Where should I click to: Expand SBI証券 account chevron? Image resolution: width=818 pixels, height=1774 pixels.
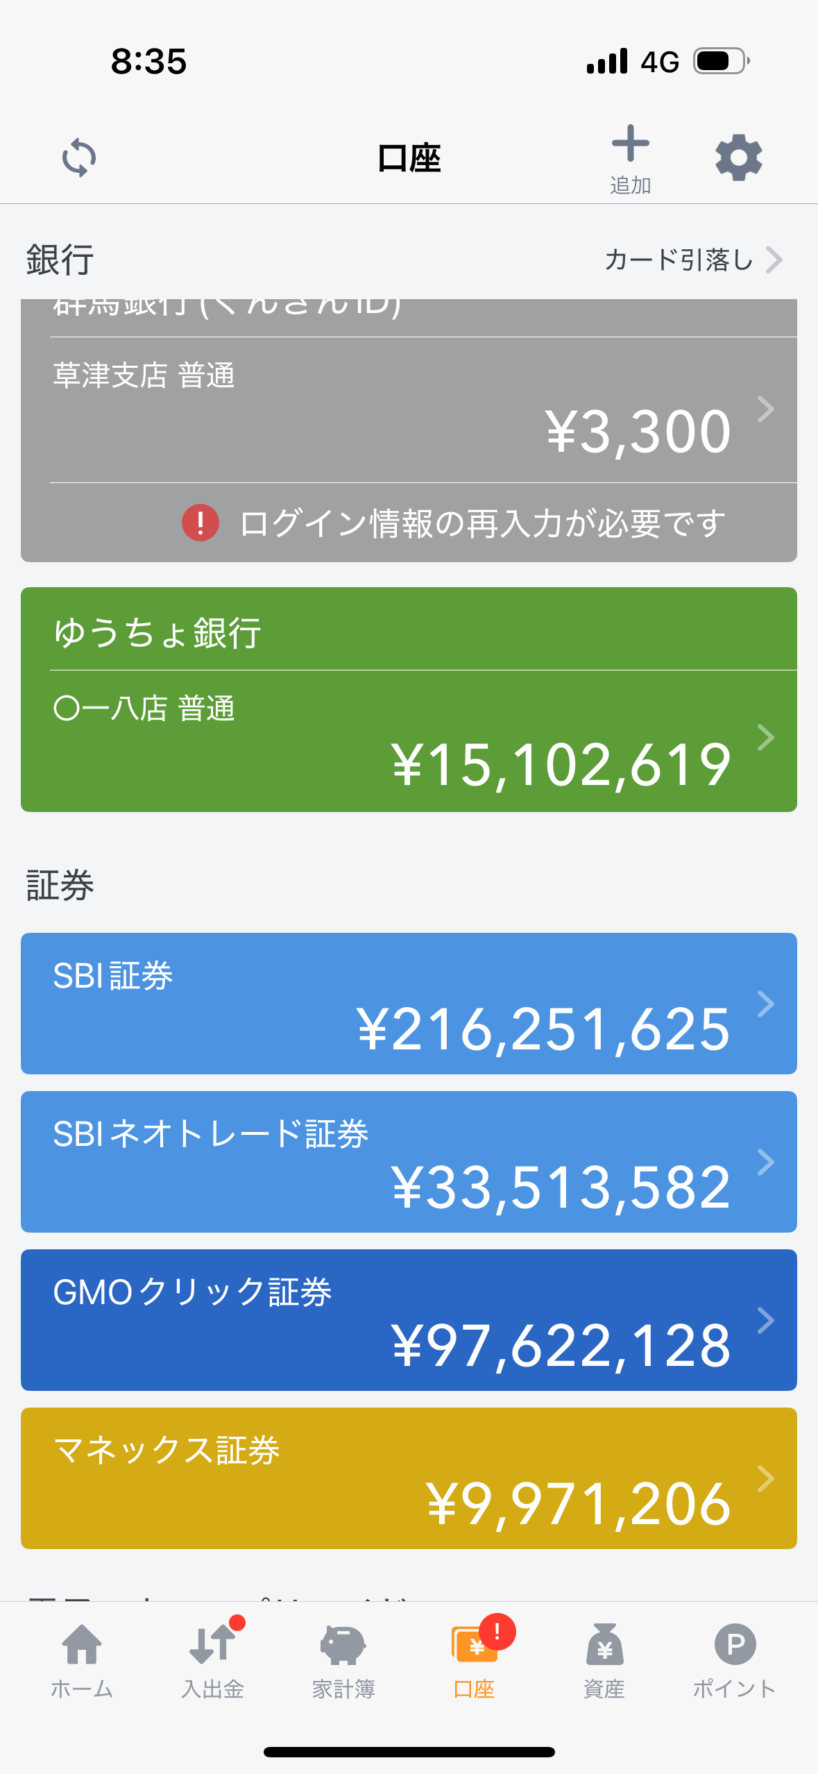(765, 1004)
